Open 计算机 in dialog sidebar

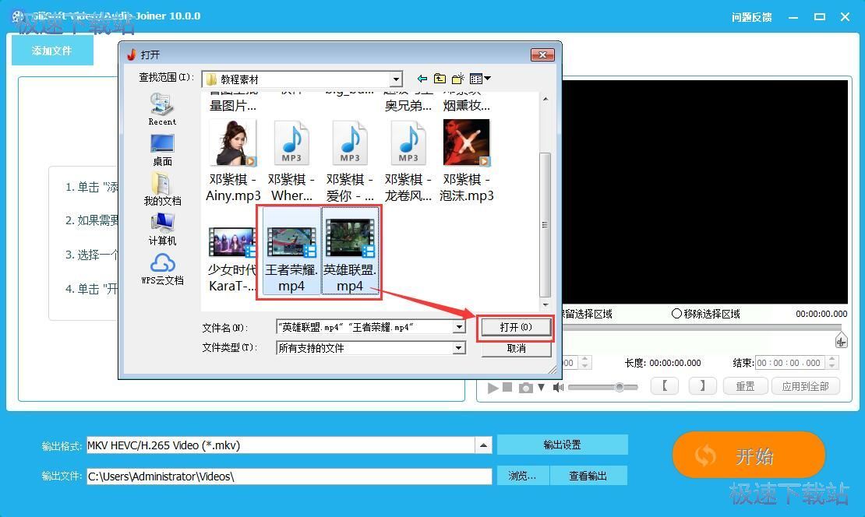point(162,229)
